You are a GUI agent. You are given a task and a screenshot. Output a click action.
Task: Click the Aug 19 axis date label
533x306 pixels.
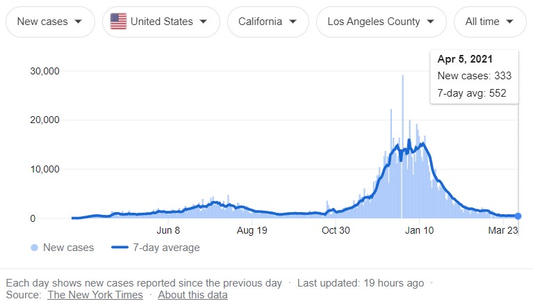click(252, 230)
